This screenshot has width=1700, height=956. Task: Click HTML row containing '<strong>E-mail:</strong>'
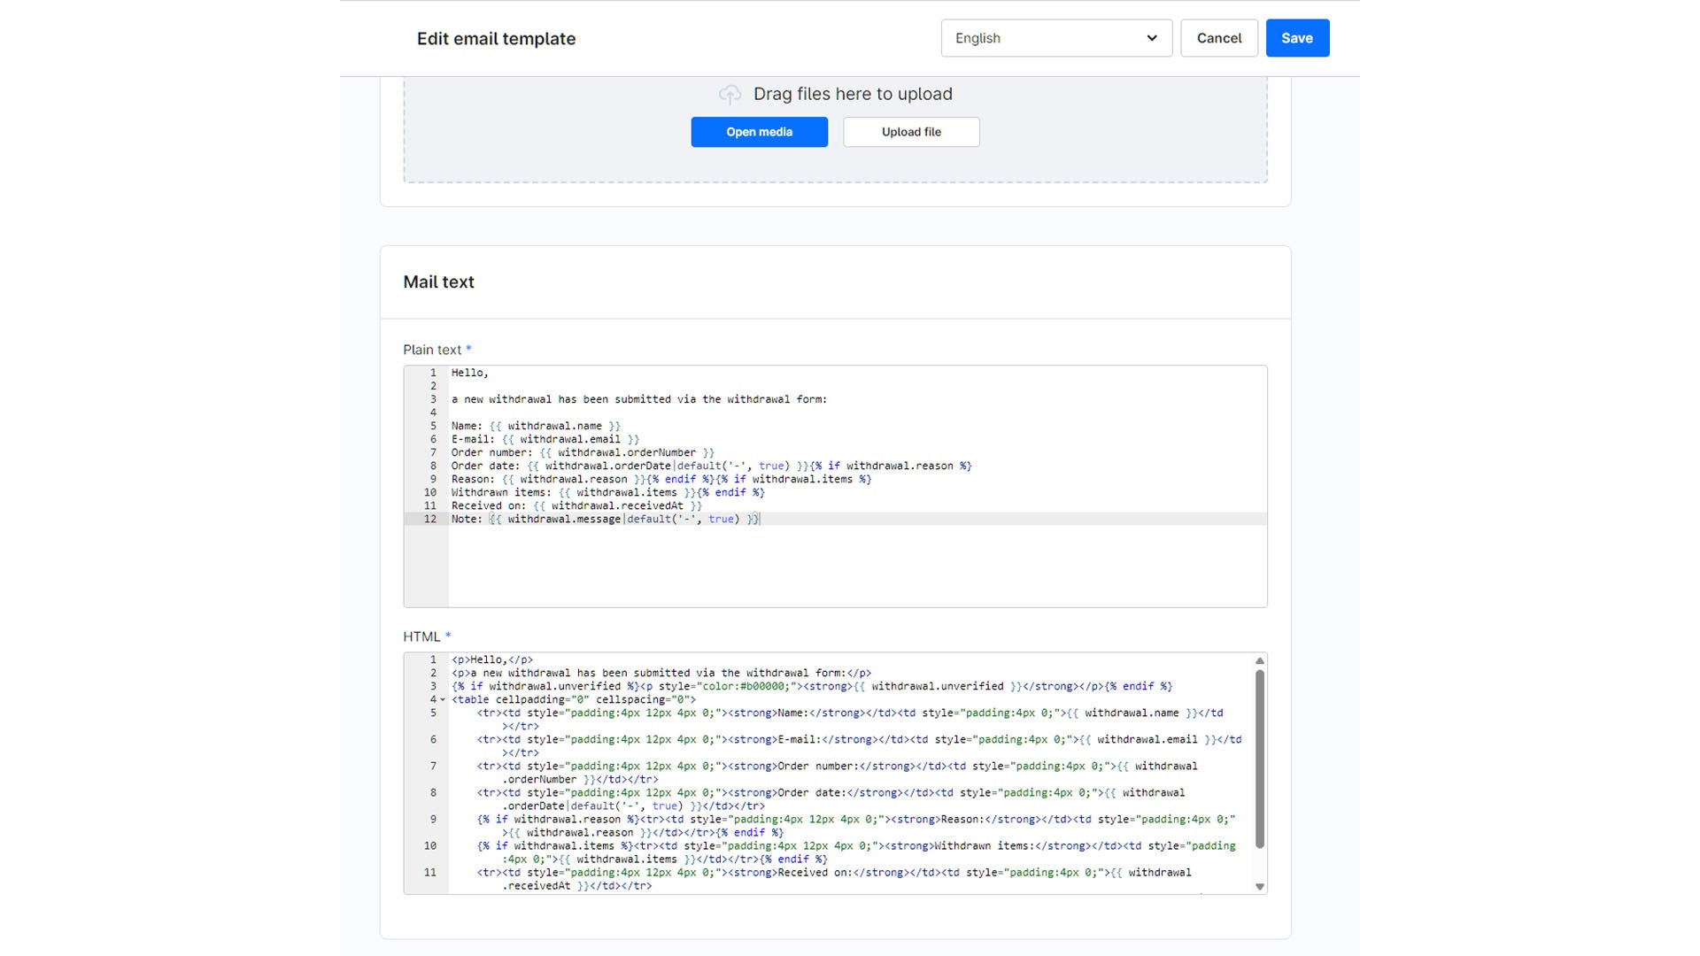pos(859,745)
